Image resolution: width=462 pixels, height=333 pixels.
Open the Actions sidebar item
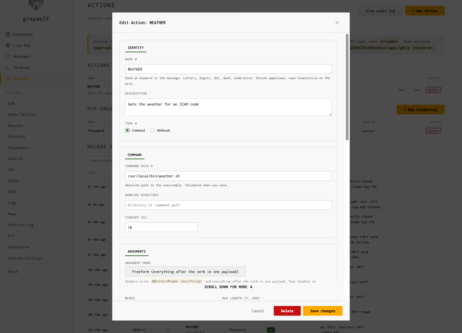pos(36,78)
